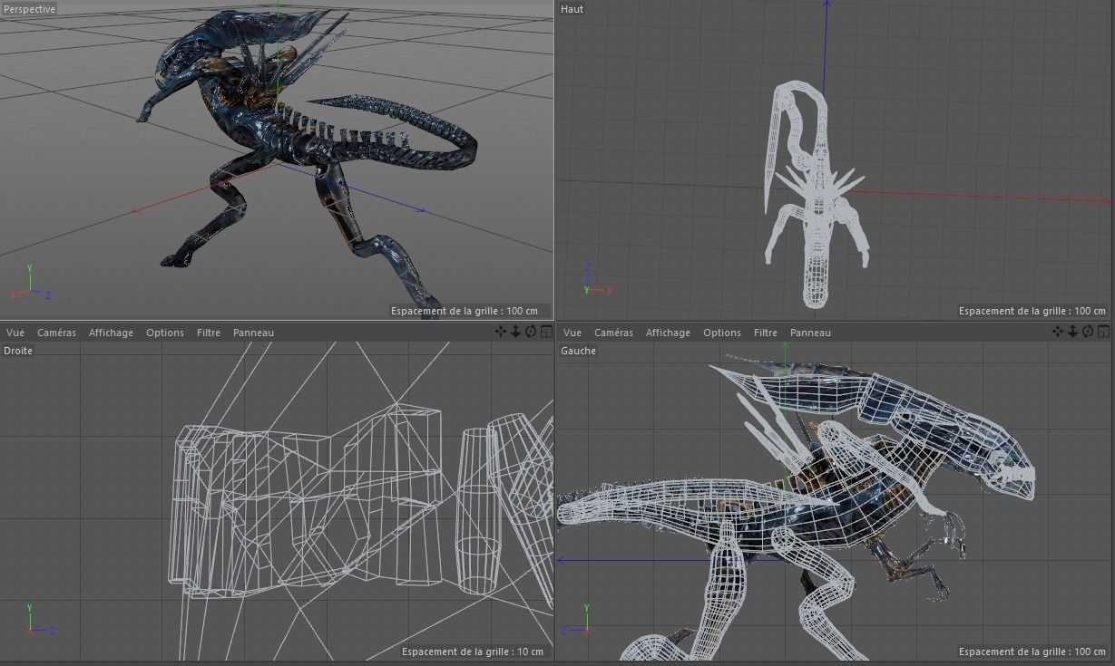Click the Haut viewport label
This screenshot has width=1115, height=666.
(x=572, y=9)
